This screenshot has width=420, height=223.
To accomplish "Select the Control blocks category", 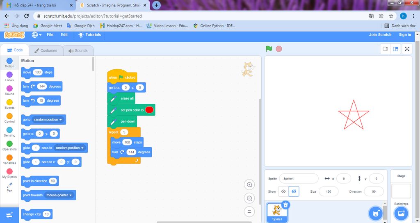I will pos(9,118).
